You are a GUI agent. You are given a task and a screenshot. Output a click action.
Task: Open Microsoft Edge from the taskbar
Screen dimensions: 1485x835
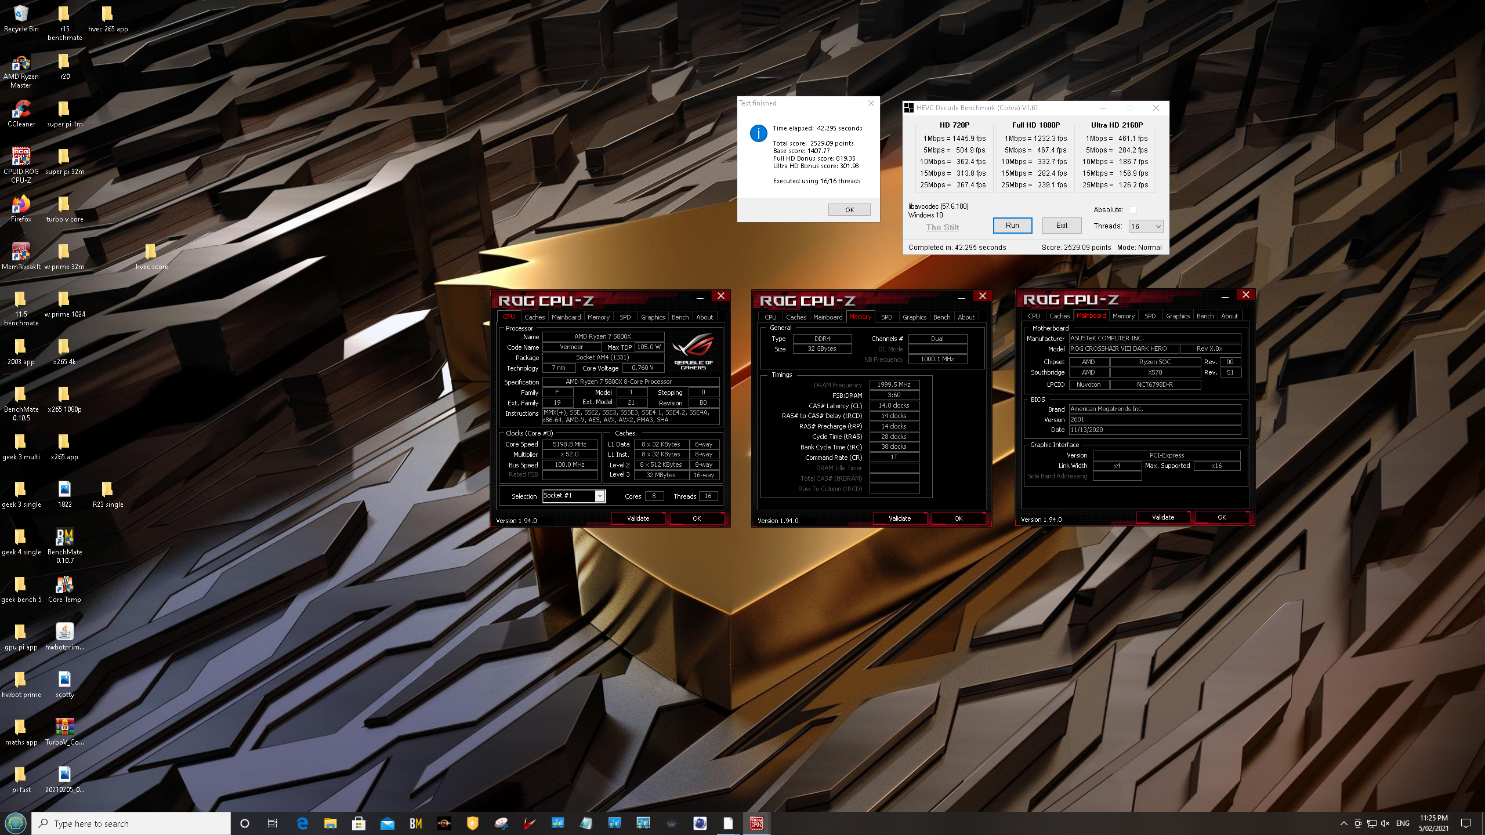[302, 823]
